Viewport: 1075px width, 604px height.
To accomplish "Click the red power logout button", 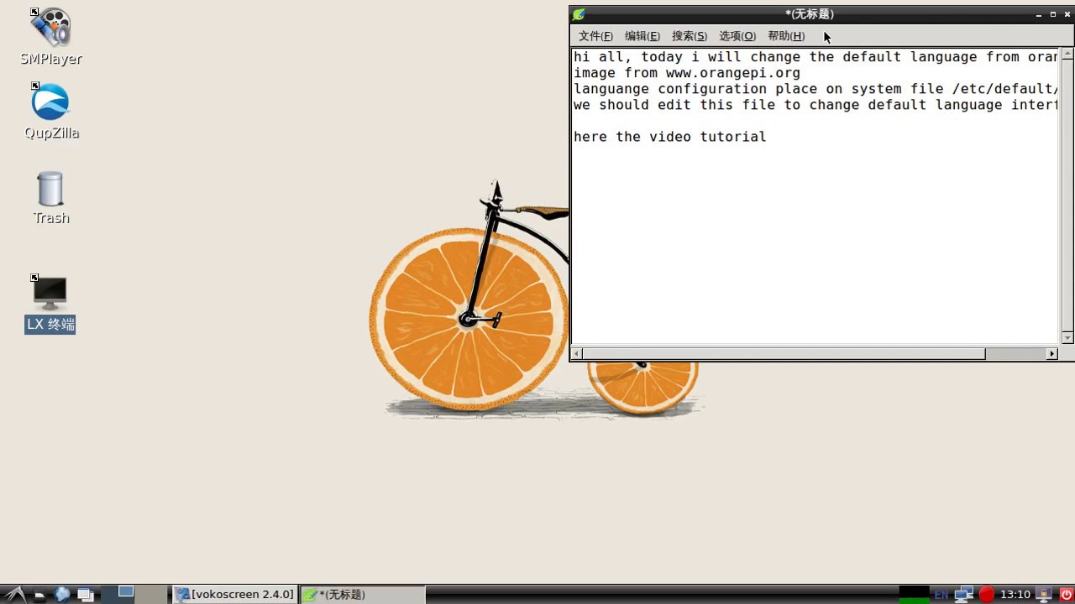I will (x=1066, y=595).
